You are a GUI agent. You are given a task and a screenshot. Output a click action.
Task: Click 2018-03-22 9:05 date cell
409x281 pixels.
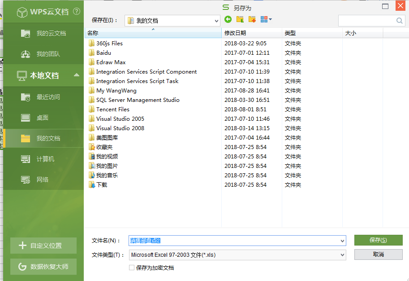click(245, 44)
